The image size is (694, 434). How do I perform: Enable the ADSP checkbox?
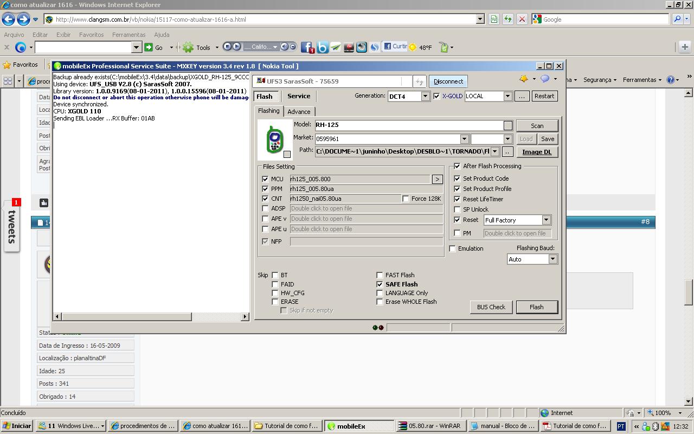pyautogui.click(x=265, y=208)
